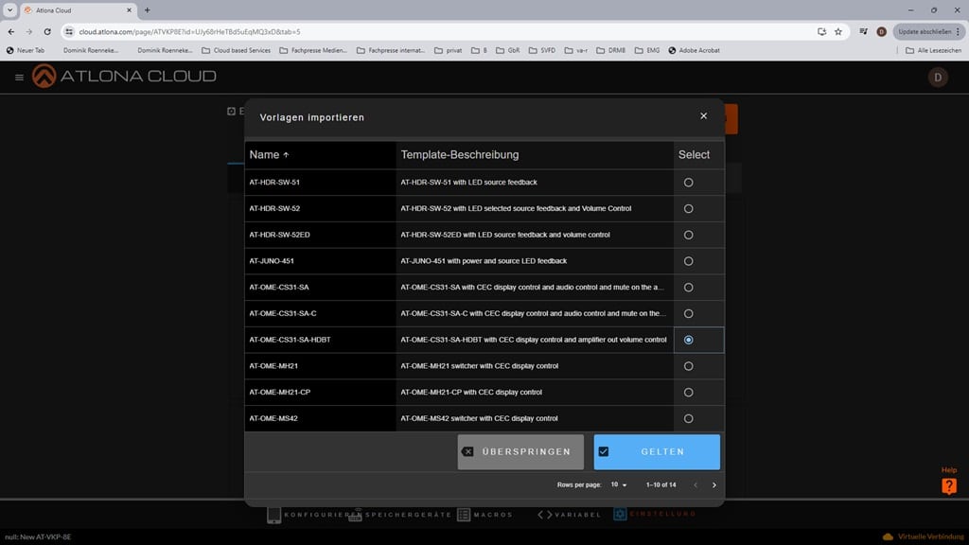Open the Help question mark icon
This screenshot has height=545, width=969.
pyautogui.click(x=949, y=486)
